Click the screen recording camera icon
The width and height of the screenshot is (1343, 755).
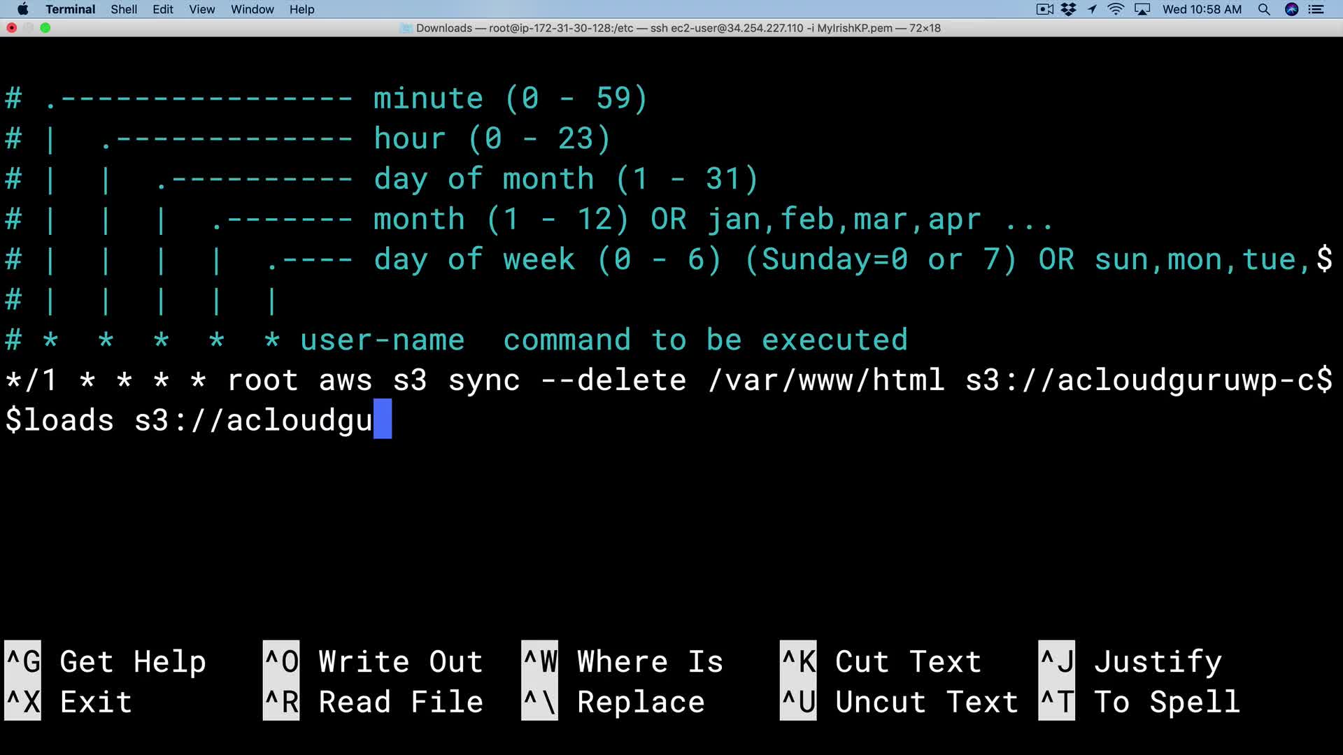pyautogui.click(x=1044, y=9)
